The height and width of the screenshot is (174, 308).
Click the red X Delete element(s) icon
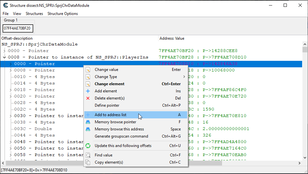point(88,98)
